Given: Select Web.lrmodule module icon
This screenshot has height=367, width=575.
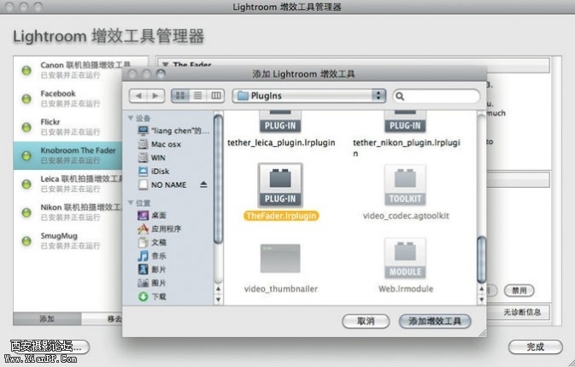Looking at the screenshot, I should click(406, 258).
